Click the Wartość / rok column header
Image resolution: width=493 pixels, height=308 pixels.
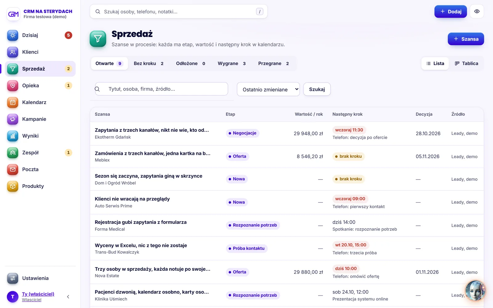309,114
